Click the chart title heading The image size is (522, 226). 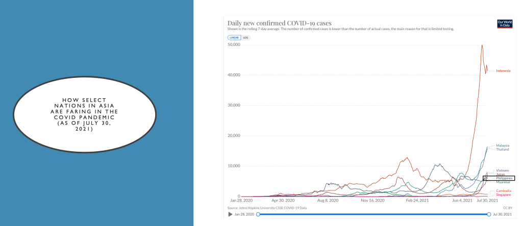279,23
